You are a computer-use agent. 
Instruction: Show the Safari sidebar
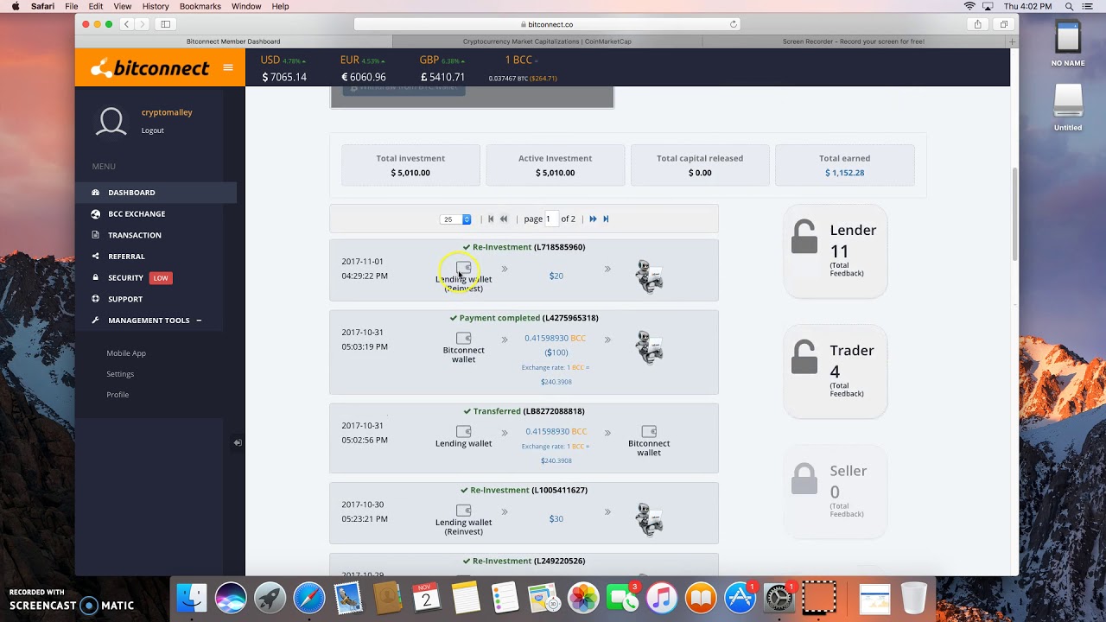(165, 24)
